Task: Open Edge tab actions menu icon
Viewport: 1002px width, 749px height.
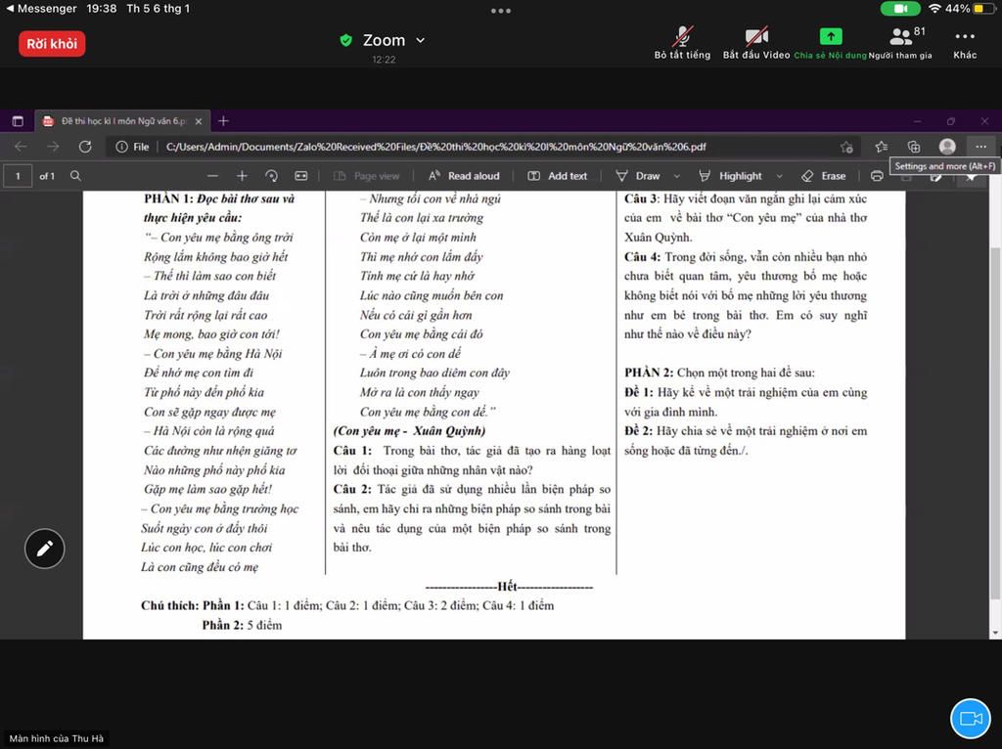Action: [x=18, y=120]
